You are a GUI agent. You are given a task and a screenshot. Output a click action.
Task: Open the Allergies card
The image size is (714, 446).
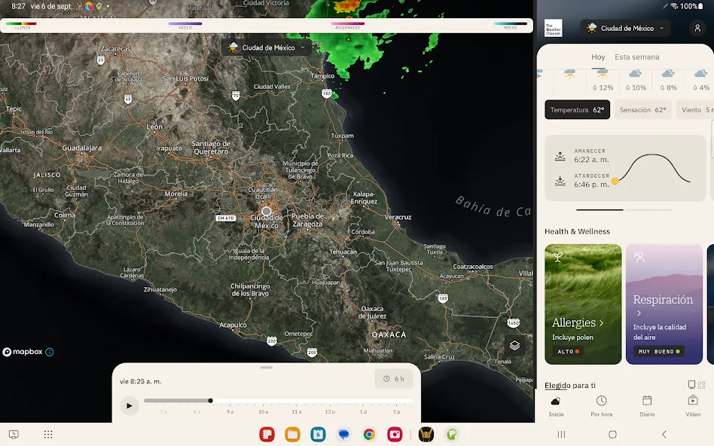coord(583,304)
